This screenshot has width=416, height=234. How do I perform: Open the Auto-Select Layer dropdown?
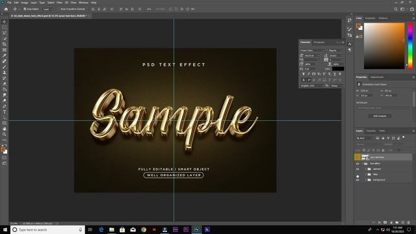coord(48,9)
